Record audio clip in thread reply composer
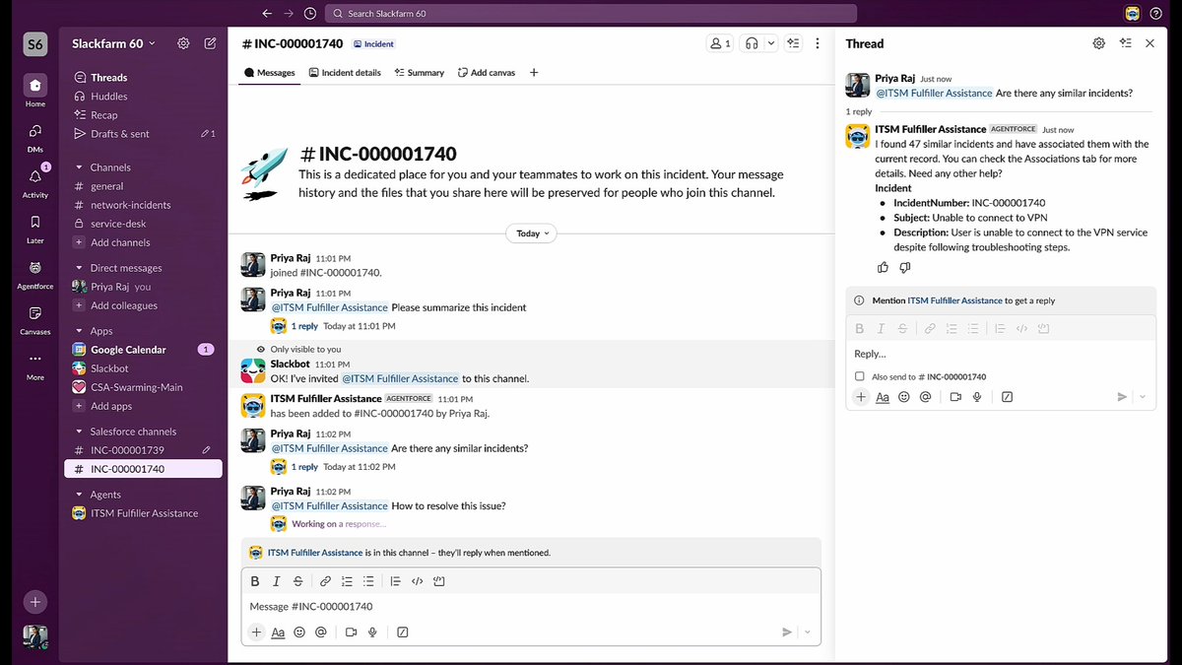This screenshot has width=1182, height=665. tap(977, 397)
